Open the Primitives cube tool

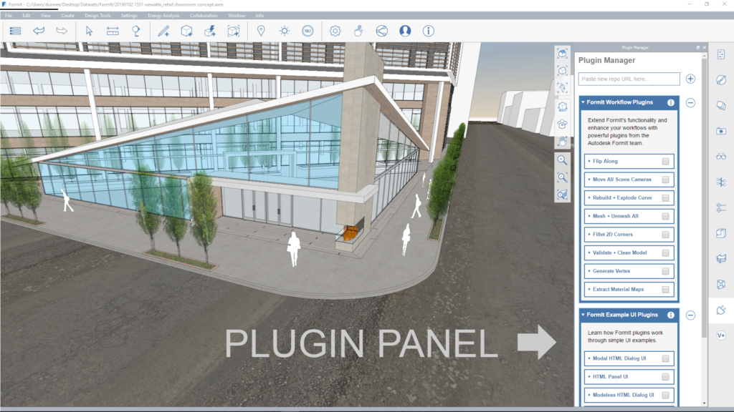[187, 31]
